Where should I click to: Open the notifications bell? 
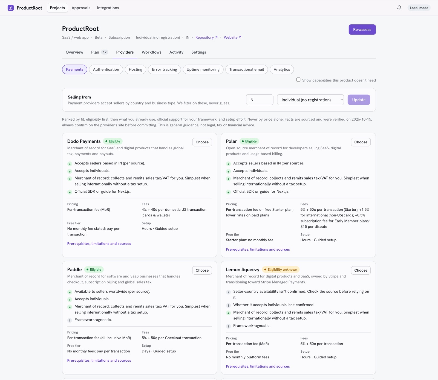399,8
